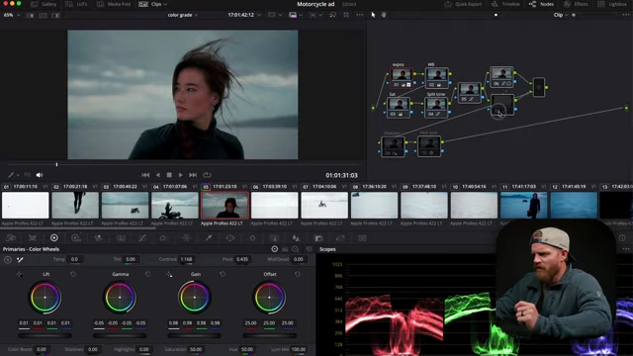This screenshot has width=633, height=356.
Task: Open the Scopes panel options menu
Action: click(x=626, y=249)
